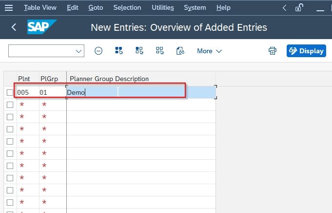Click the document with glasses toolbar icon
The height and width of the screenshot is (213, 332).
point(180,51)
